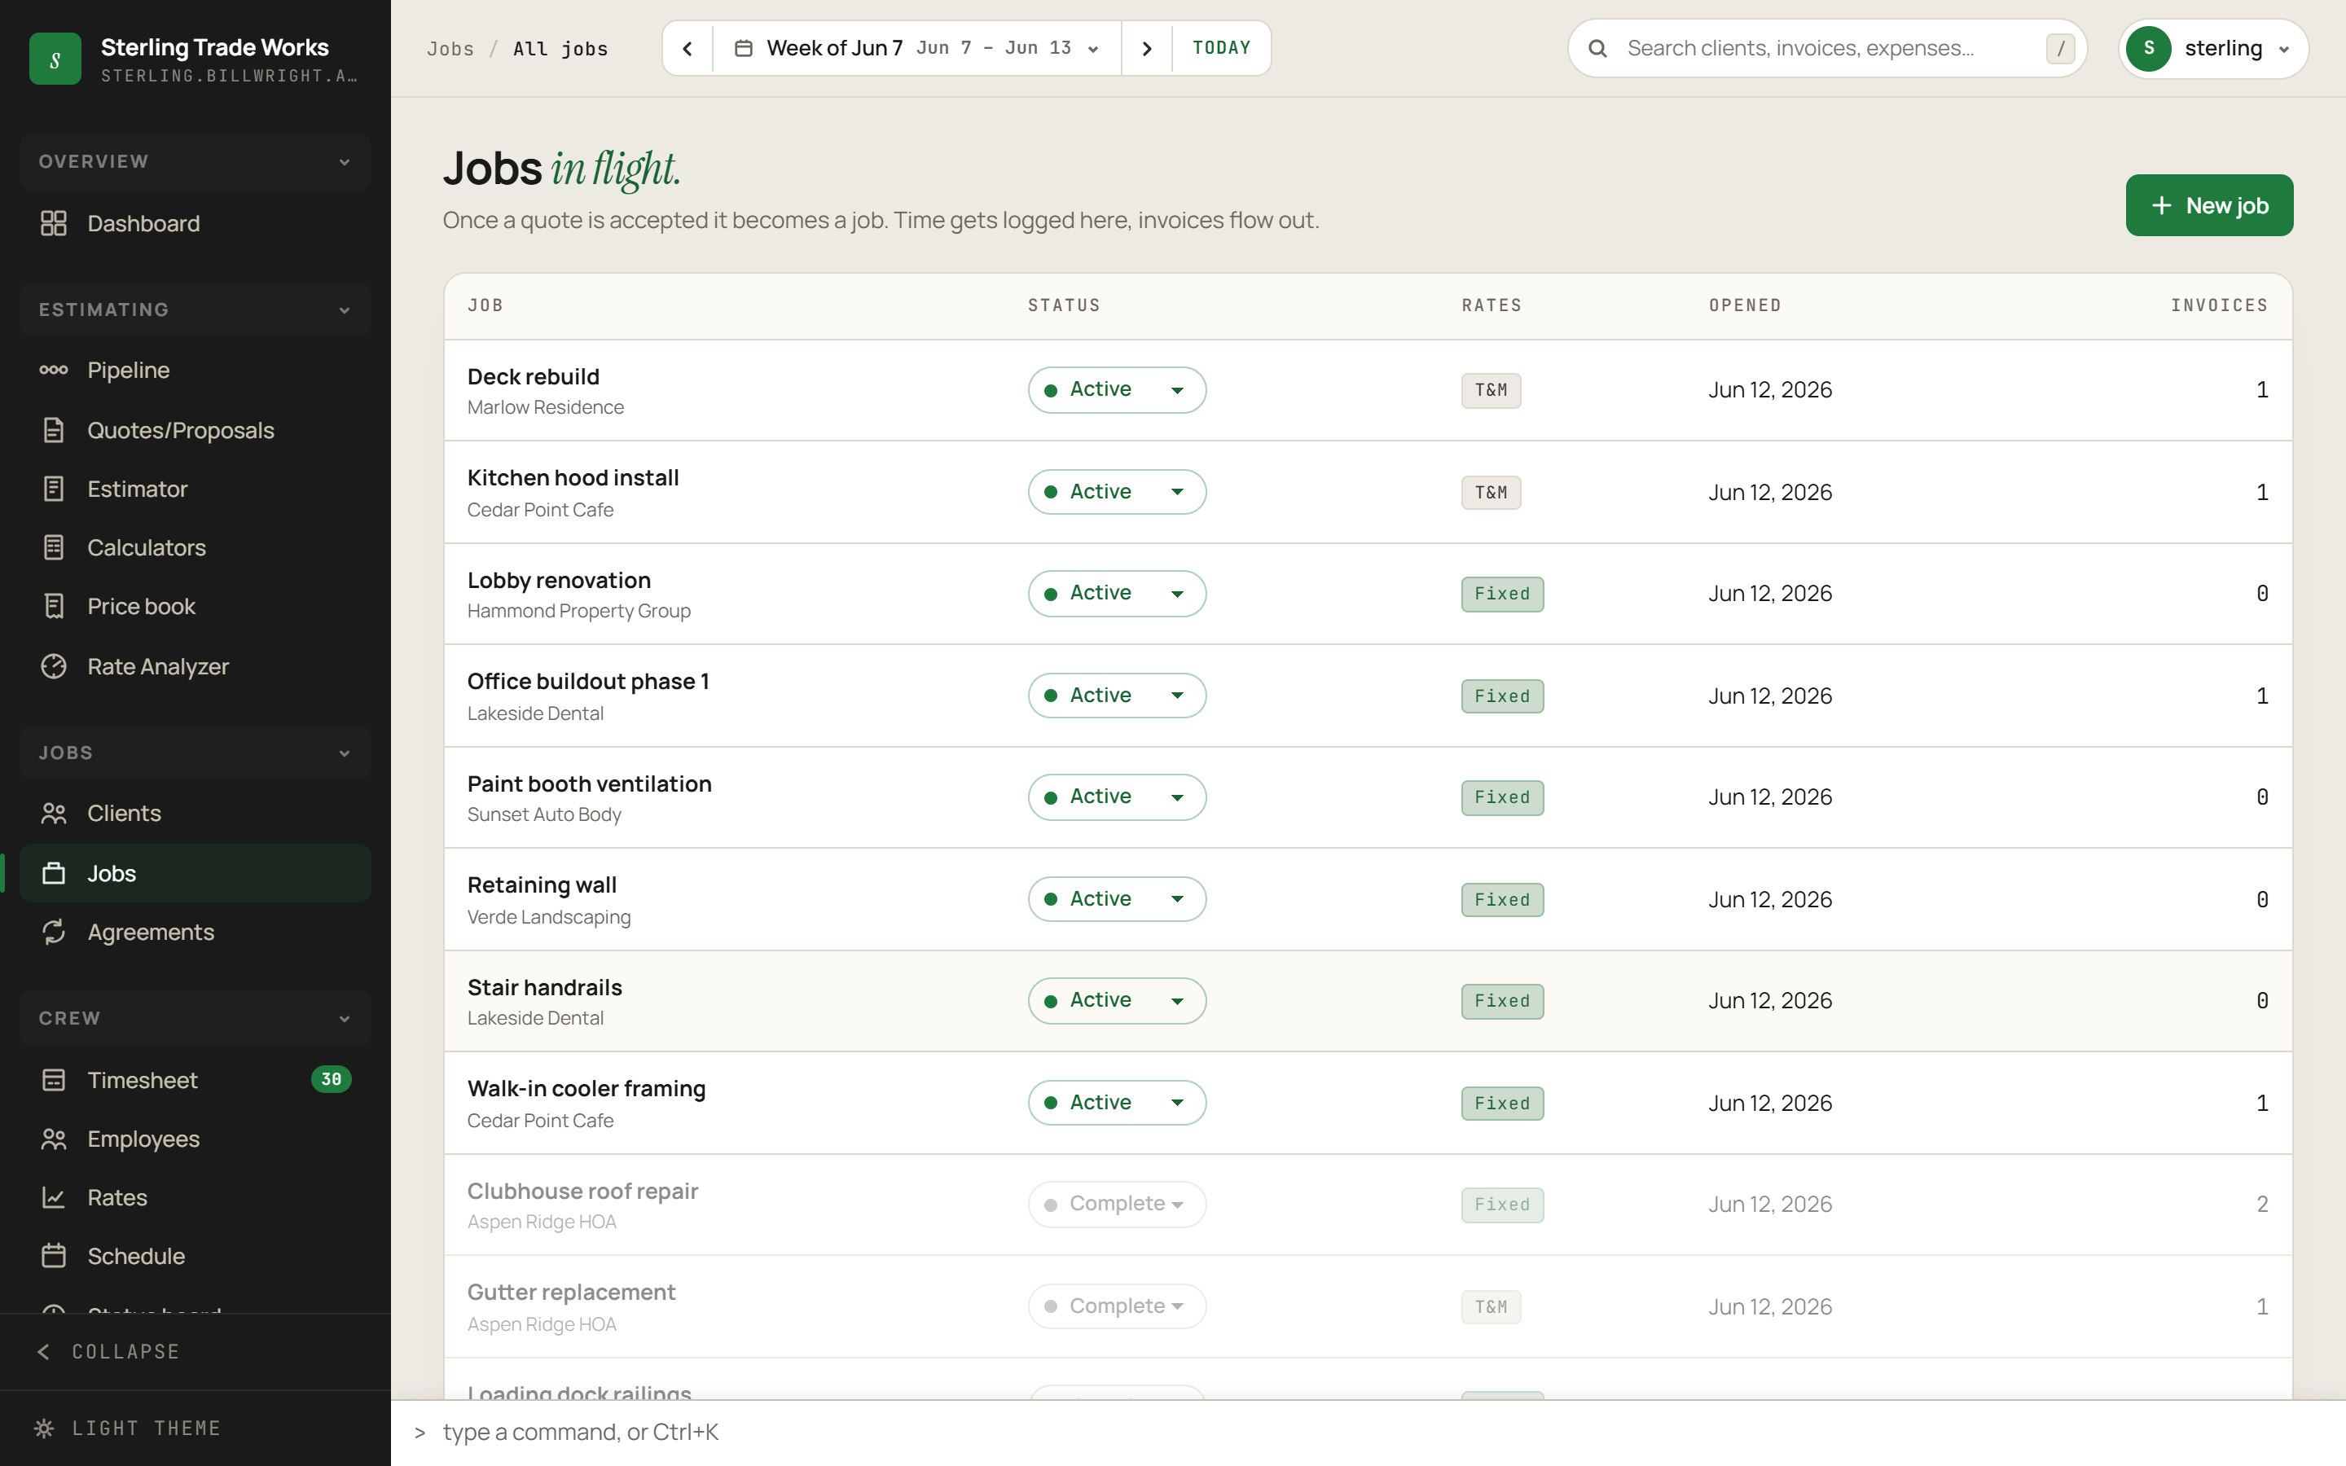Open the sterling account dropdown
This screenshot has height=1466, width=2346.
click(2213, 49)
